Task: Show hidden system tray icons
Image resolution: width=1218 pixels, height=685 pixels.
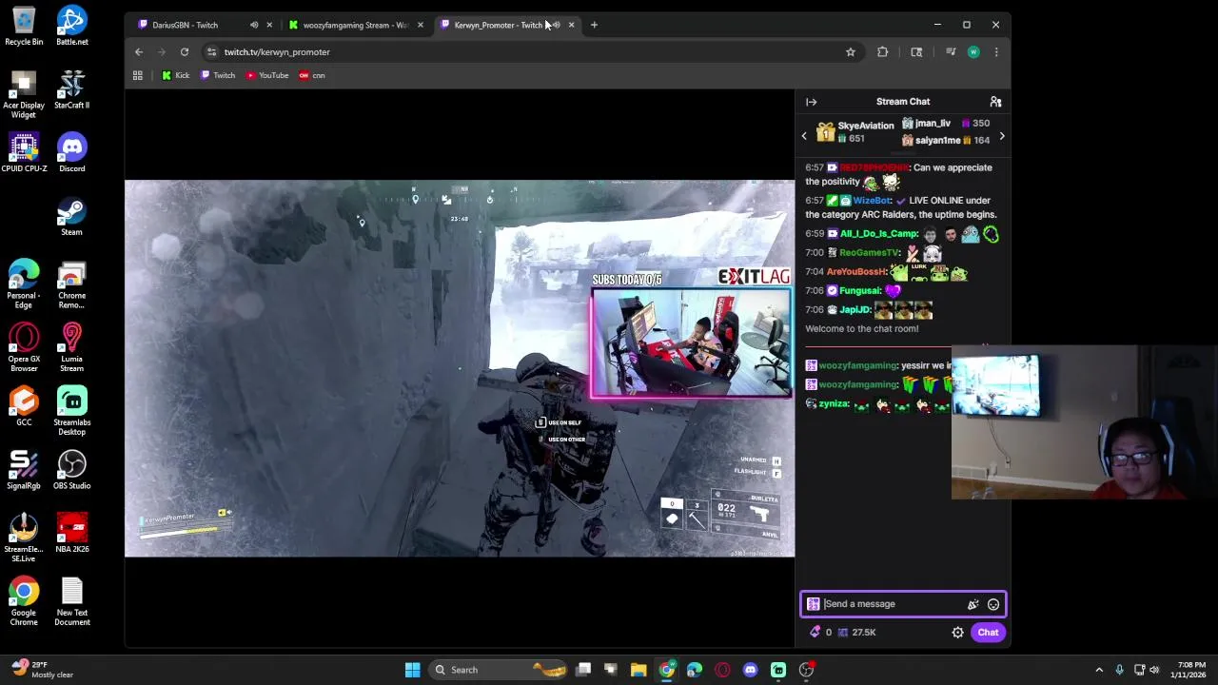Action: pos(1099,670)
